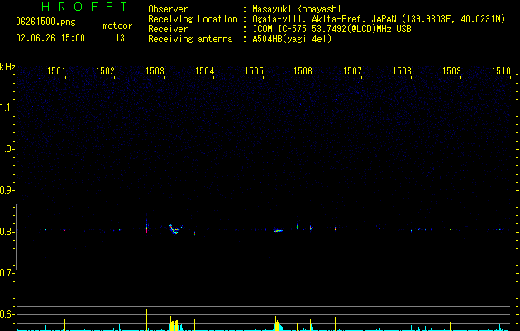Click the 1509 time axis marker

451,71
